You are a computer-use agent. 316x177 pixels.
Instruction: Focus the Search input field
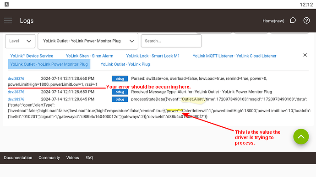[x=171, y=41]
